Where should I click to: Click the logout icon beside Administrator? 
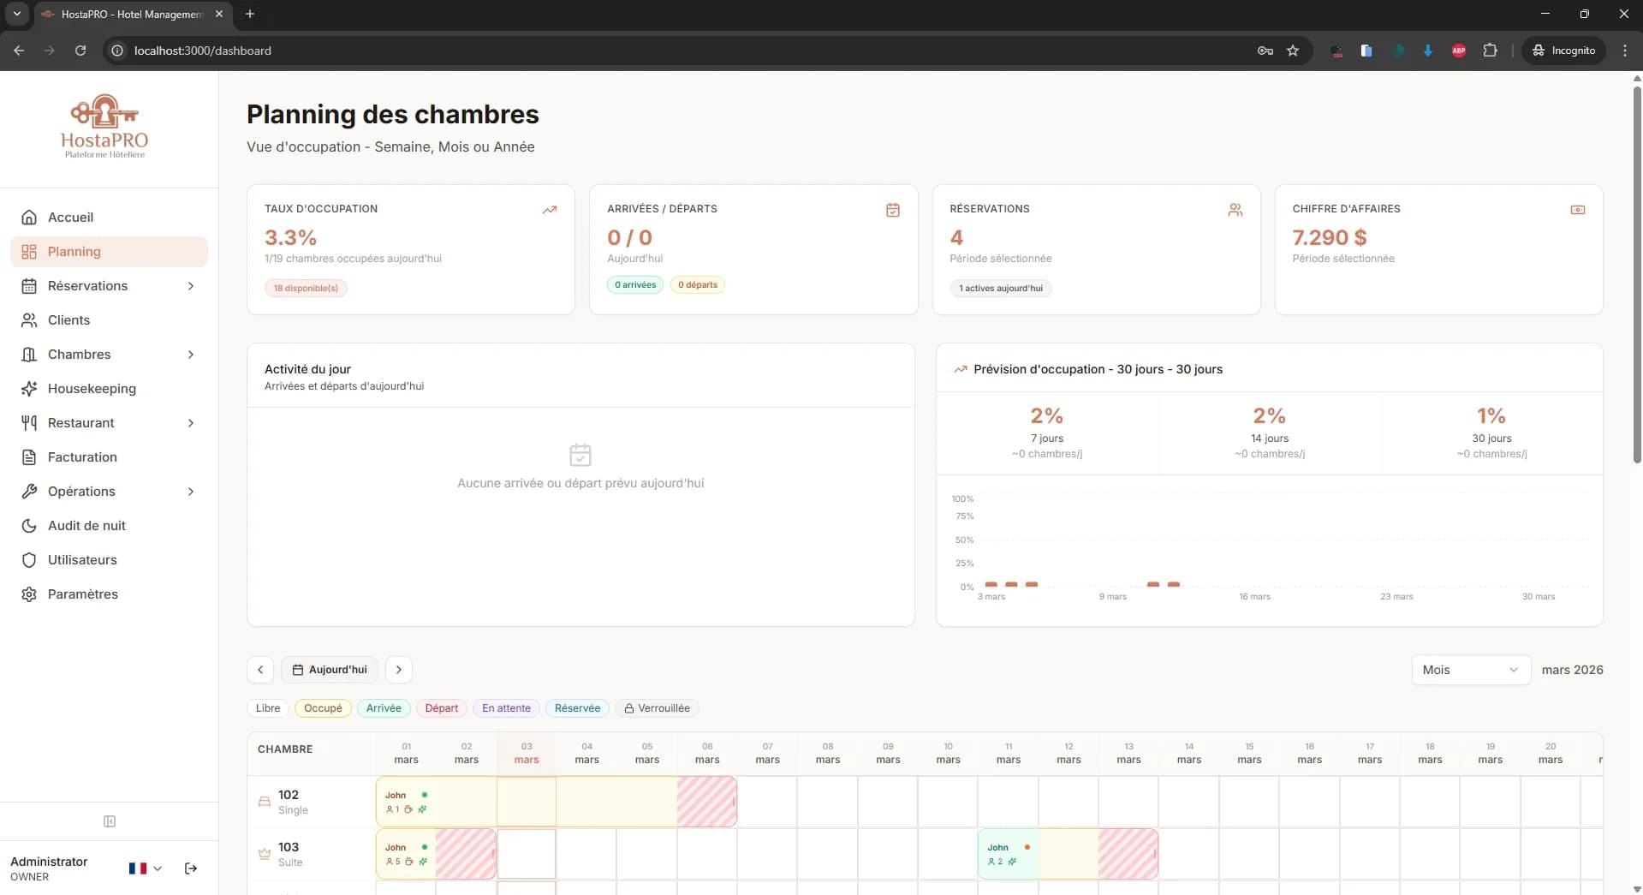191,868
